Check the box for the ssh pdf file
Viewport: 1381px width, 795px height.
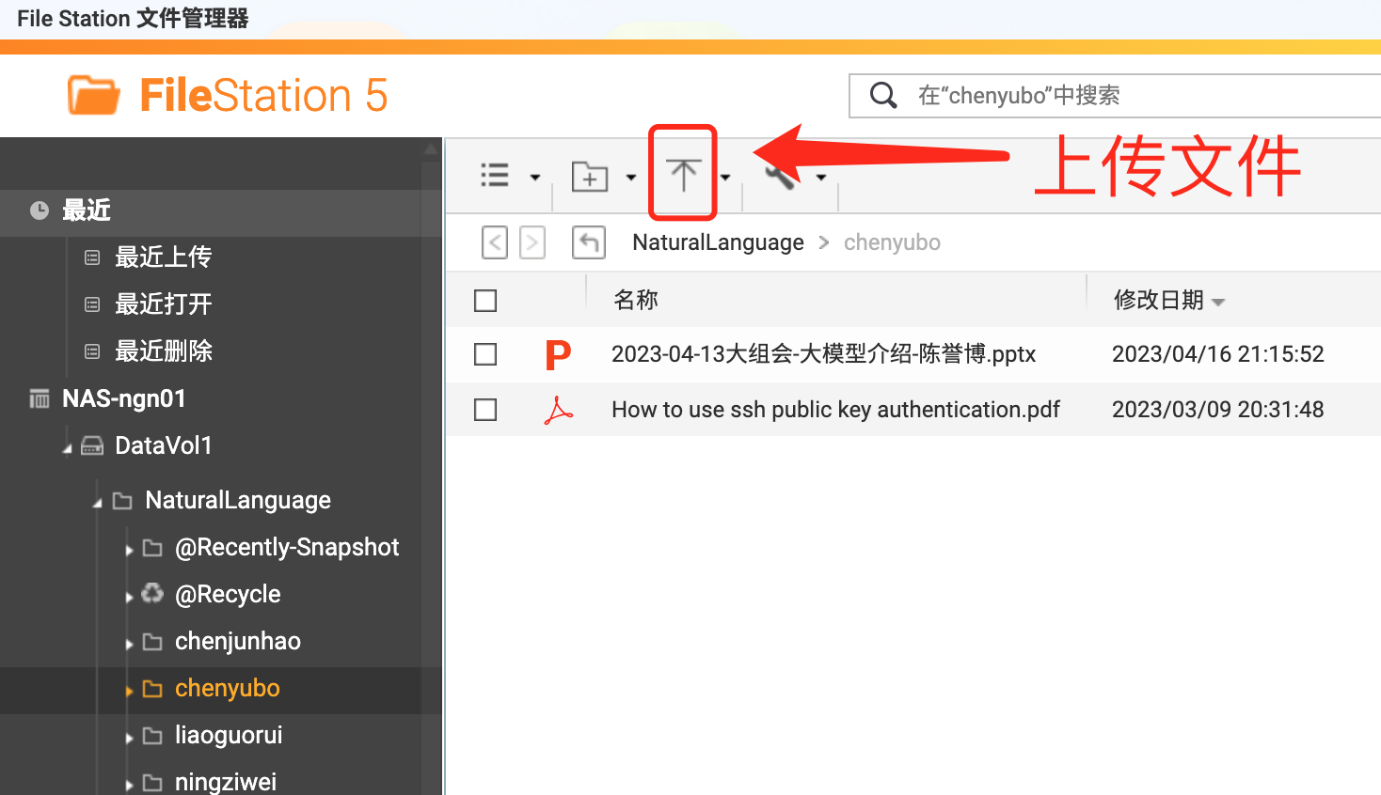pos(485,410)
